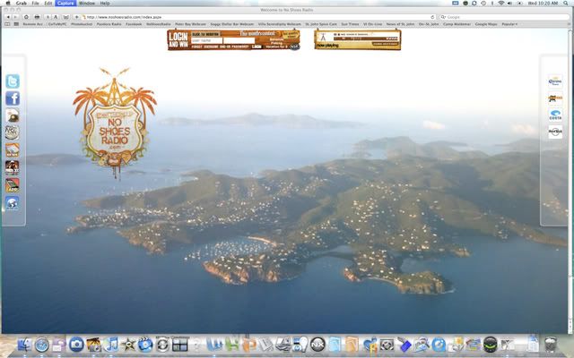Viewport: 574px width, 358px height.
Task: Click the globe icon in left sidebar
Action: pyautogui.click(x=13, y=202)
